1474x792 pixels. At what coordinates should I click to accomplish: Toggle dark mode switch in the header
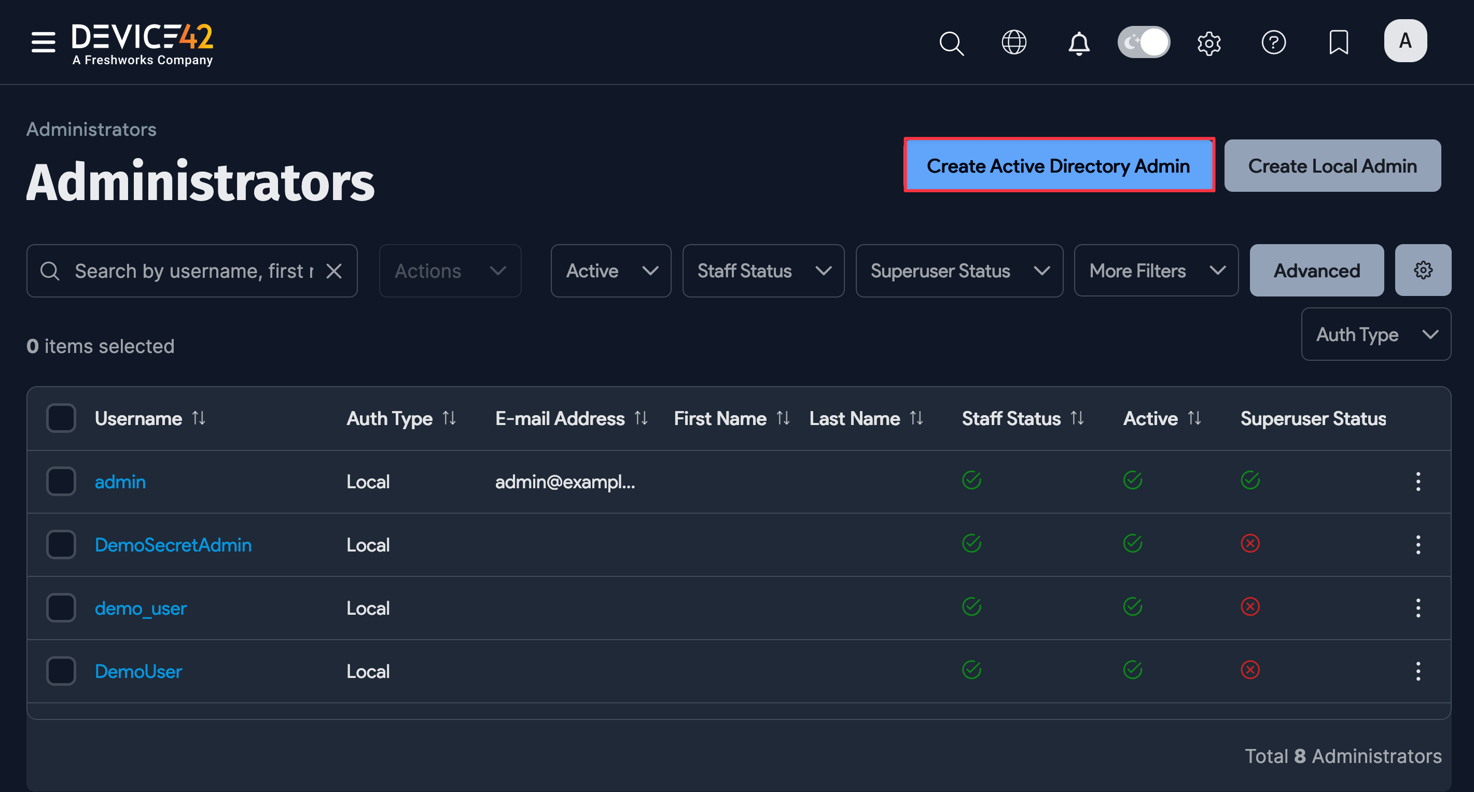(x=1144, y=42)
